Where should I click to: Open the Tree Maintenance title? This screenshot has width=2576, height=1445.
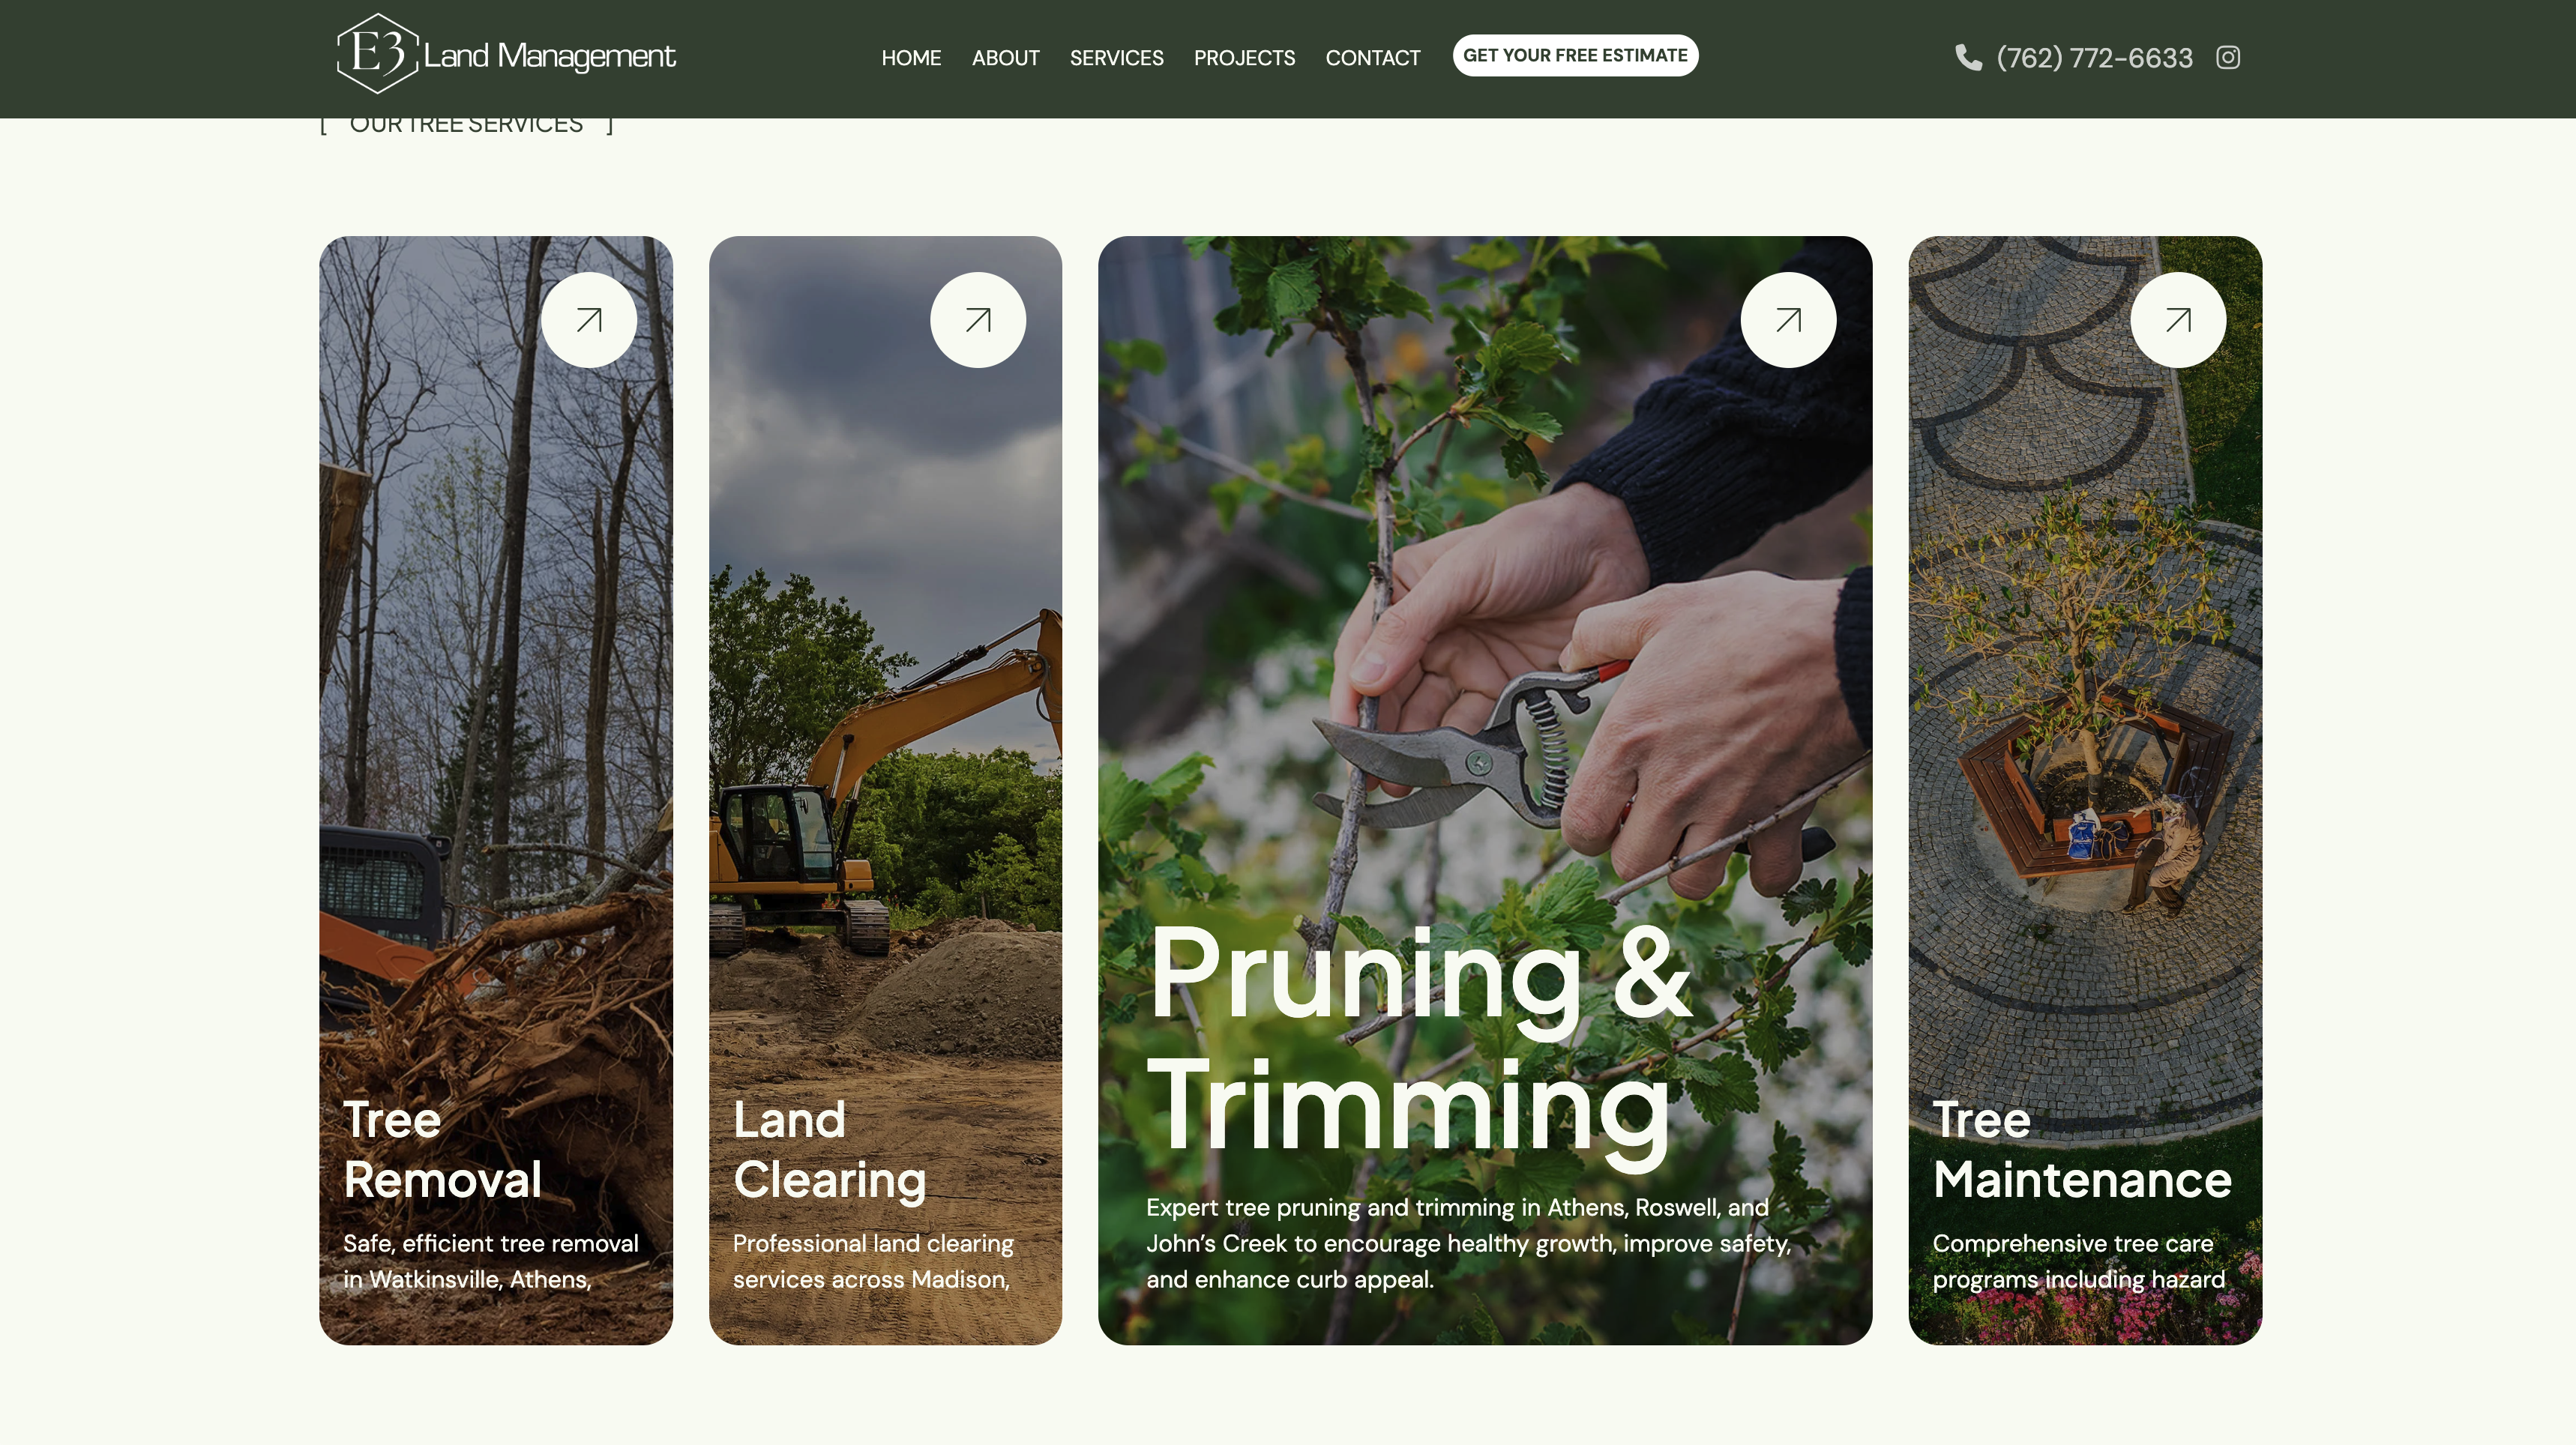point(2082,1149)
